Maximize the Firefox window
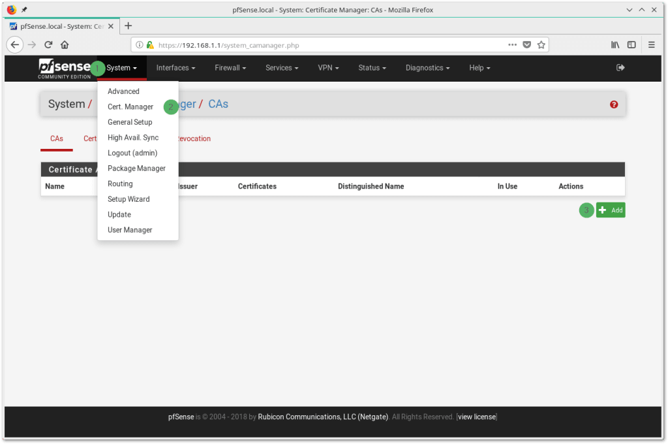The height and width of the screenshot is (444, 668). coord(642,10)
